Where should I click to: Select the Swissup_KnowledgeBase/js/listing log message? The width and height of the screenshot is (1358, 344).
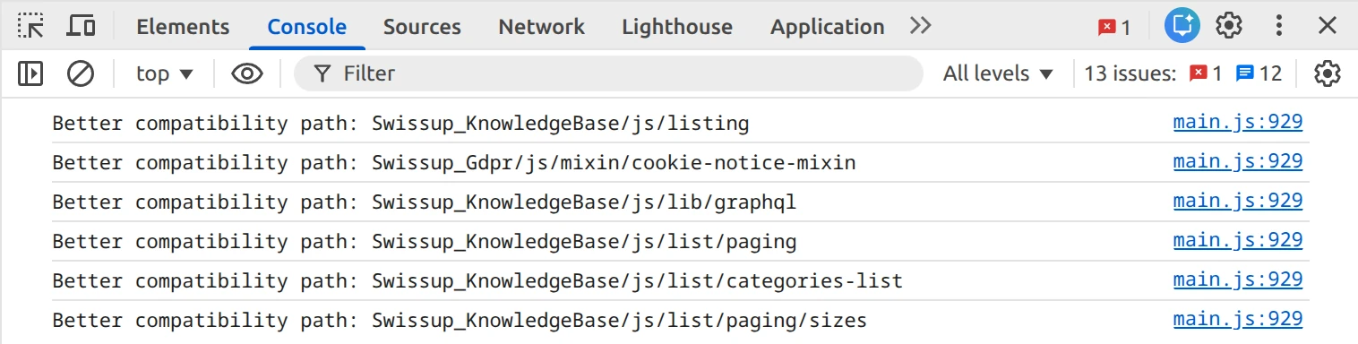click(x=400, y=124)
